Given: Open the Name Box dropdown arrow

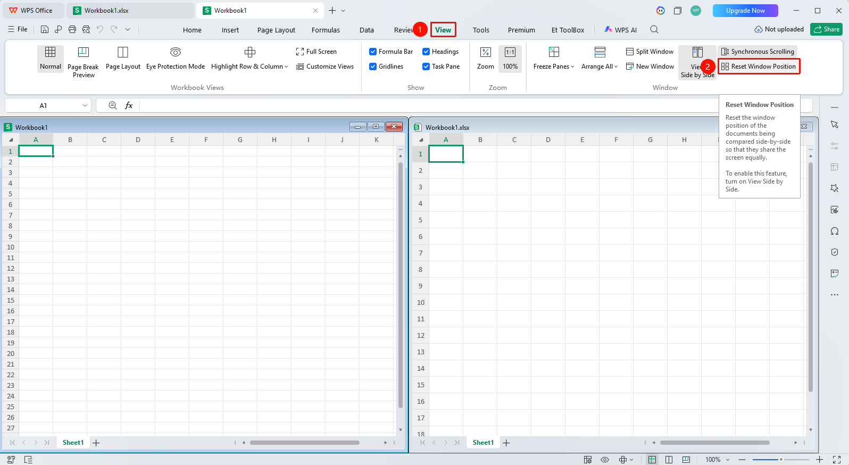Looking at the screenshot, I should tap(85, 105).
